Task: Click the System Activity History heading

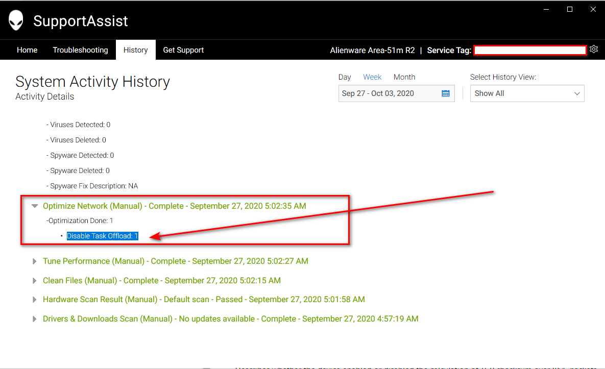Action: 92,82
